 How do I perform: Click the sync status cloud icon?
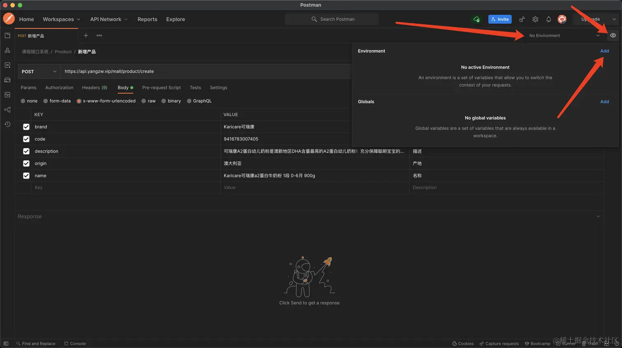tap(476, 19)
